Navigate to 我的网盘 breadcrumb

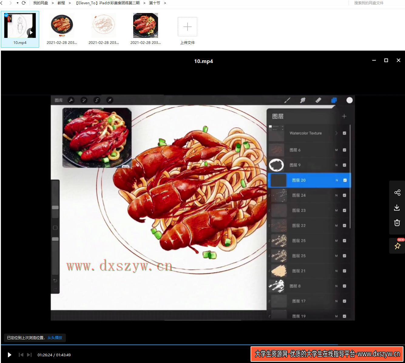click(41, 3)
